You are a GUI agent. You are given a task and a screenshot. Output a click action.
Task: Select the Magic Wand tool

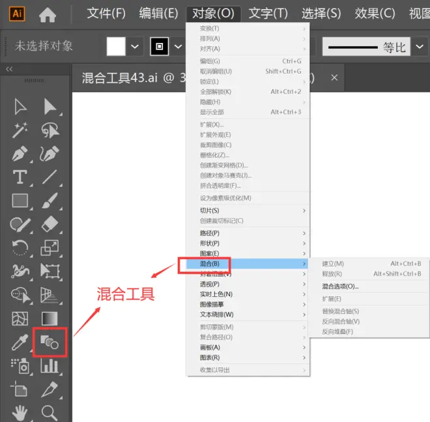20,130
